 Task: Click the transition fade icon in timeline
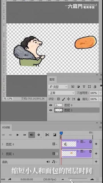pyautogui.click(x=55, y=135)
